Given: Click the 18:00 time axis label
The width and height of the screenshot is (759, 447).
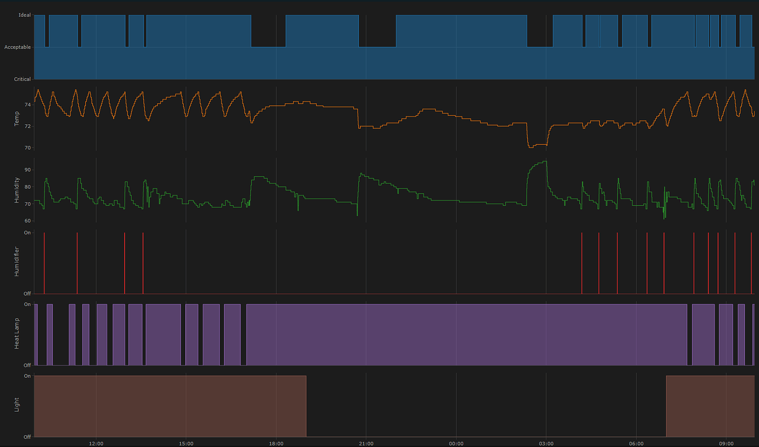Looking at the screenshot, I should (276, 444).
